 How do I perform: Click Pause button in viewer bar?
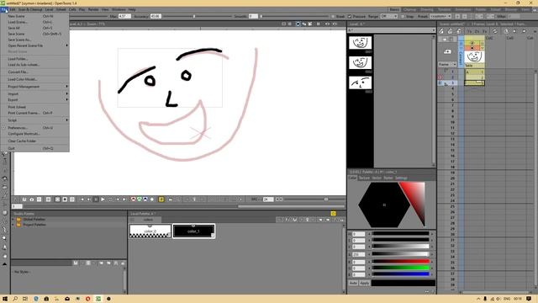[x=96, y=199]
